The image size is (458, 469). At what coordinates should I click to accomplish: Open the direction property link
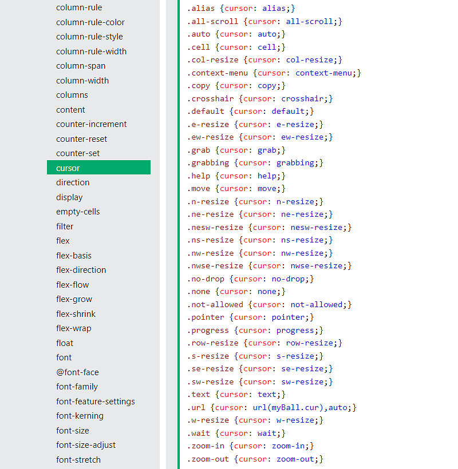[x=73, y=182]
